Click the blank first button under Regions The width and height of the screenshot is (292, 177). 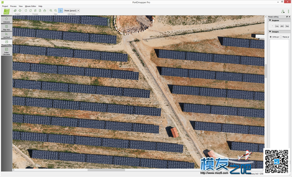click(x=272, y=26)
